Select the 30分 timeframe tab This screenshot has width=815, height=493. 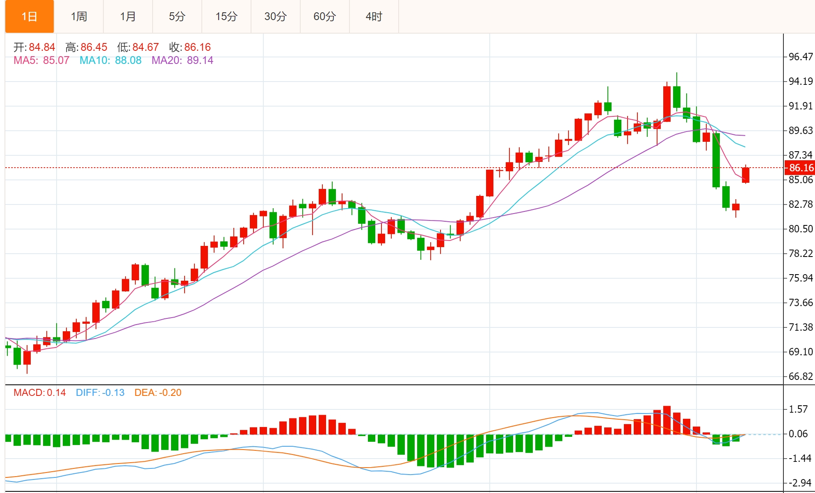coord(276,16)
